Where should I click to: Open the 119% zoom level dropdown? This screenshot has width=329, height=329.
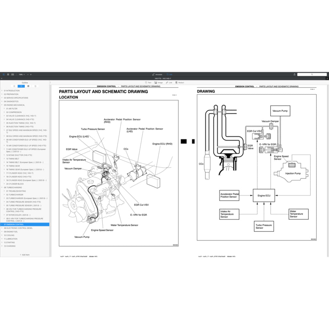click(22, 74)
